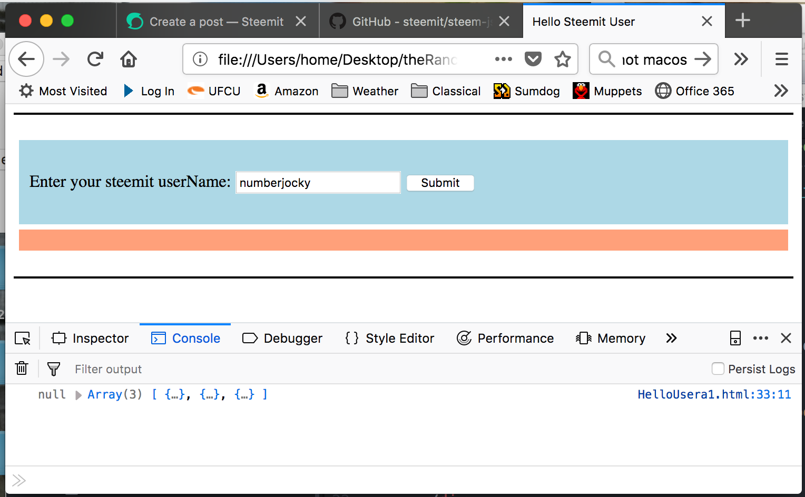Open the Amazon bookmark
Image resolution: width=805 pixels, height=497 pixels.
287,91
